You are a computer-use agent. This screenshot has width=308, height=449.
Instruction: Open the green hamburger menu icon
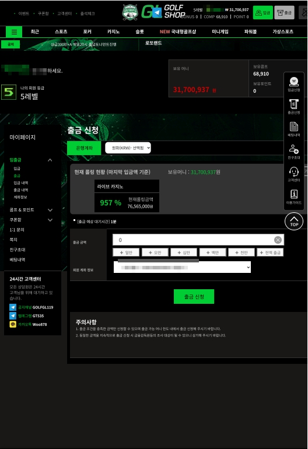(14, 32)
